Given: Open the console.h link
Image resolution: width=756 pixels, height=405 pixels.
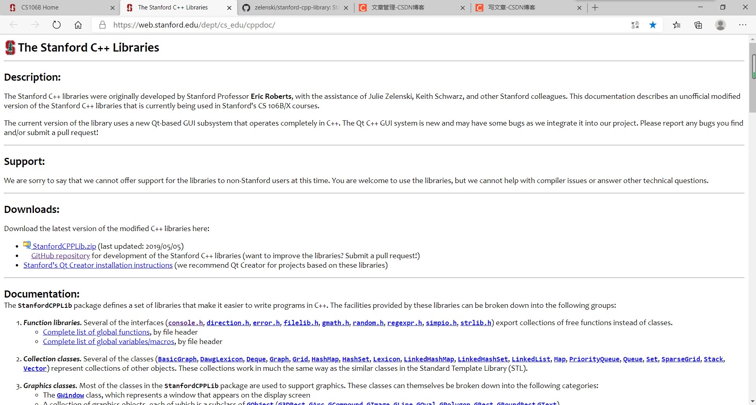Looking at the screenshot, I should 186,323.
